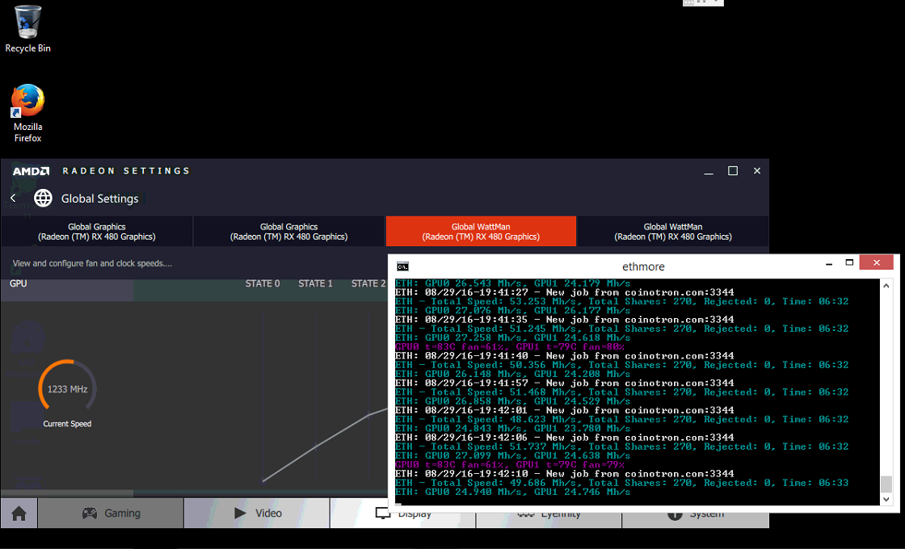The image size is (905, 549).
Task: Click the console line timestamped 19:41:35
Action: (565, 320)
